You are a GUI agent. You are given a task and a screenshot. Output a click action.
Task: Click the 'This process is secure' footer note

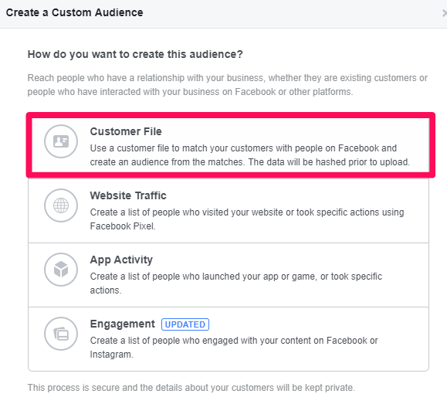tap(191, 388)
